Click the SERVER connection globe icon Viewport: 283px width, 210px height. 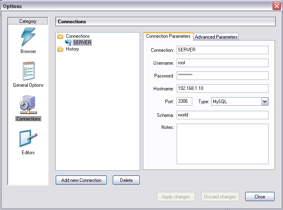68,43
